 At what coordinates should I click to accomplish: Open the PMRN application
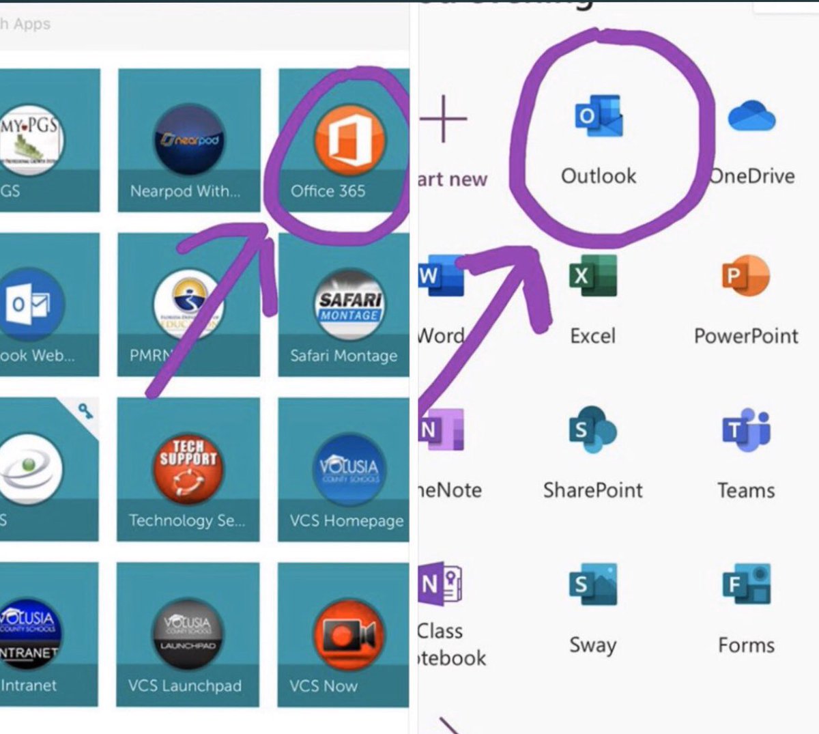coord(188,305)
